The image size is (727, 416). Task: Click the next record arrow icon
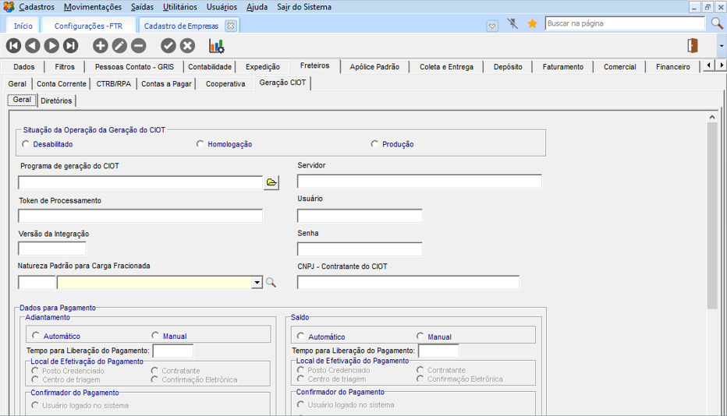(51, 46)
